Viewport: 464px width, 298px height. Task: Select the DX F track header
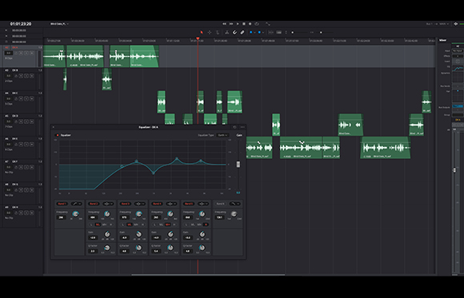pyautogui.click(x=22, y=170)
